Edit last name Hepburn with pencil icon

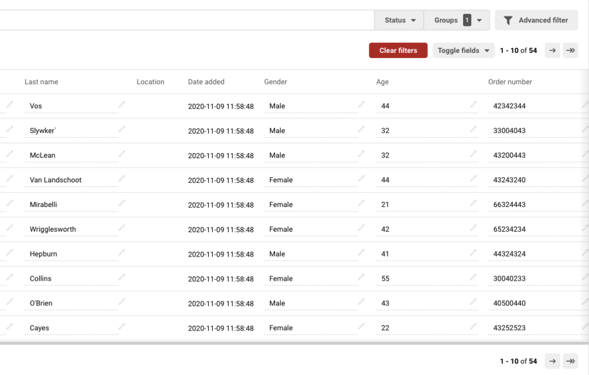[122, 252]
